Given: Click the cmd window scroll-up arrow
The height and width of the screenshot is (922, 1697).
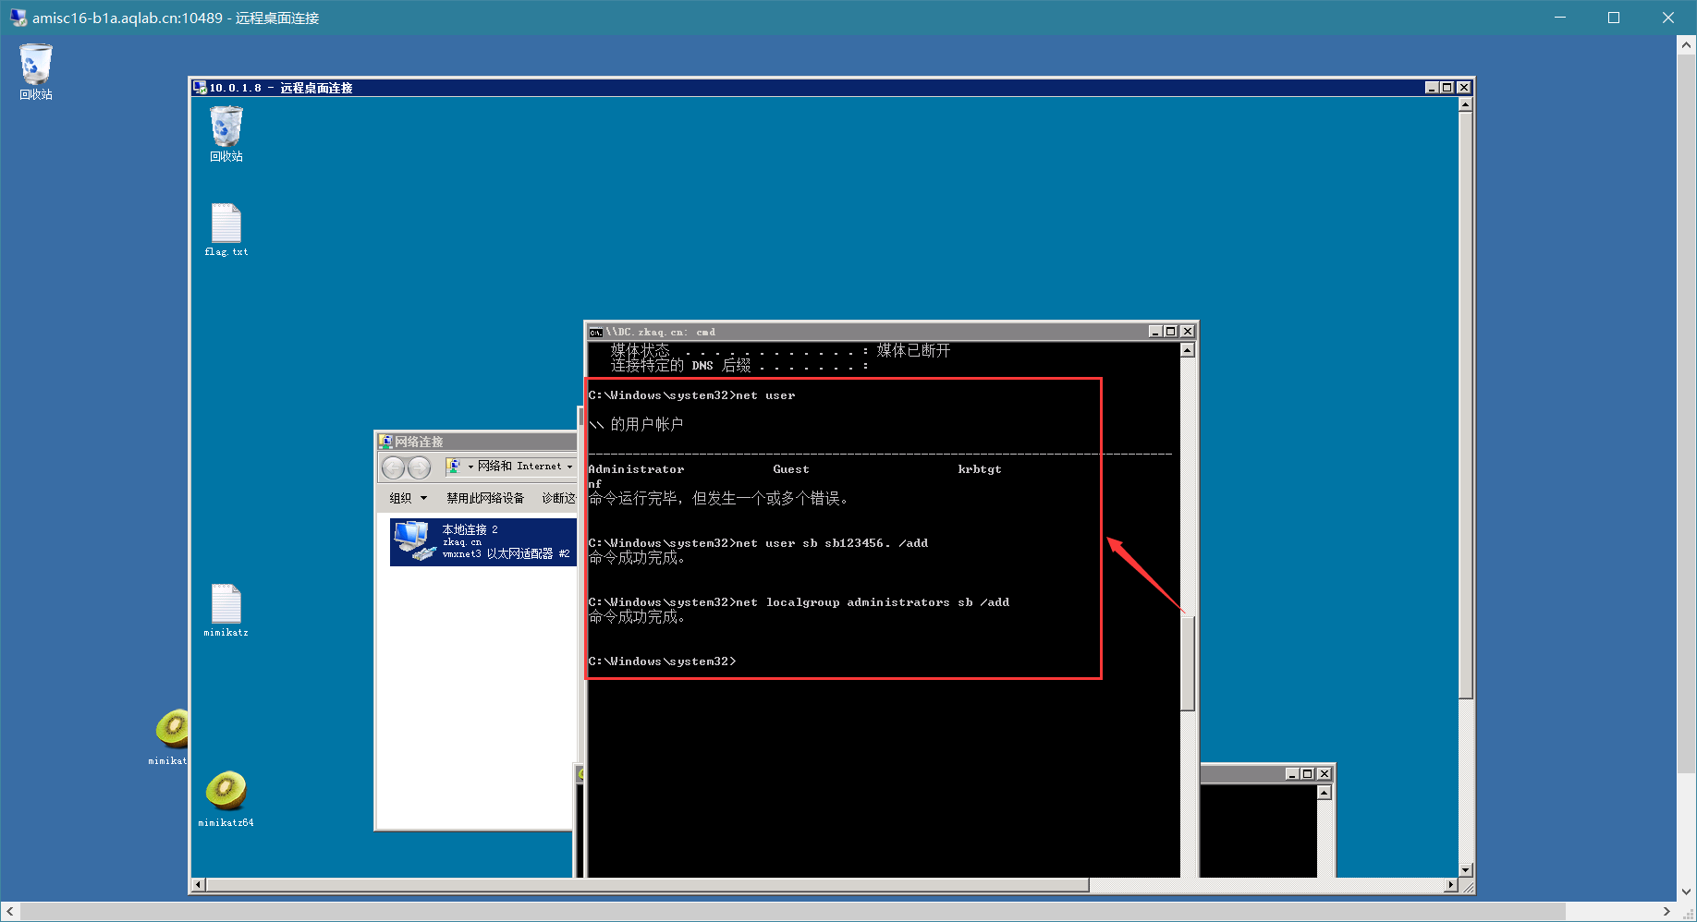Looking at the screenshot, I should (x=1188, y=350).
